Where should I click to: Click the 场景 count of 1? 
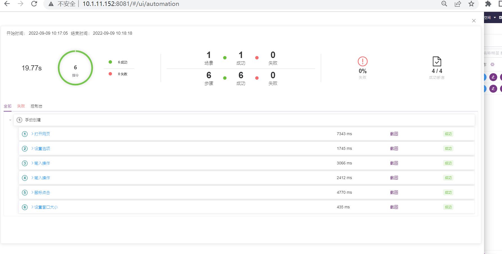click(209, 55)
